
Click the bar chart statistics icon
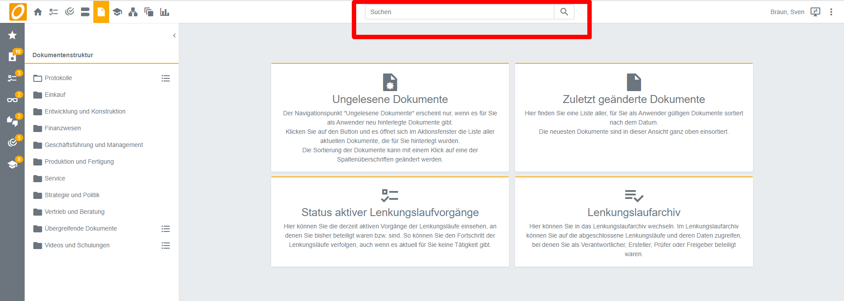click(x=165, y=12)
